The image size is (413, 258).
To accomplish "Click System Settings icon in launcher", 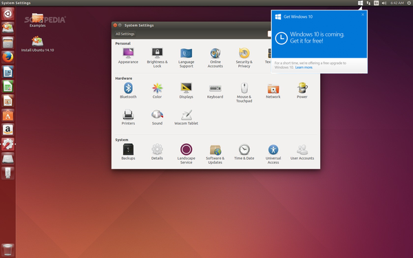I will click(x=8, y=144).
